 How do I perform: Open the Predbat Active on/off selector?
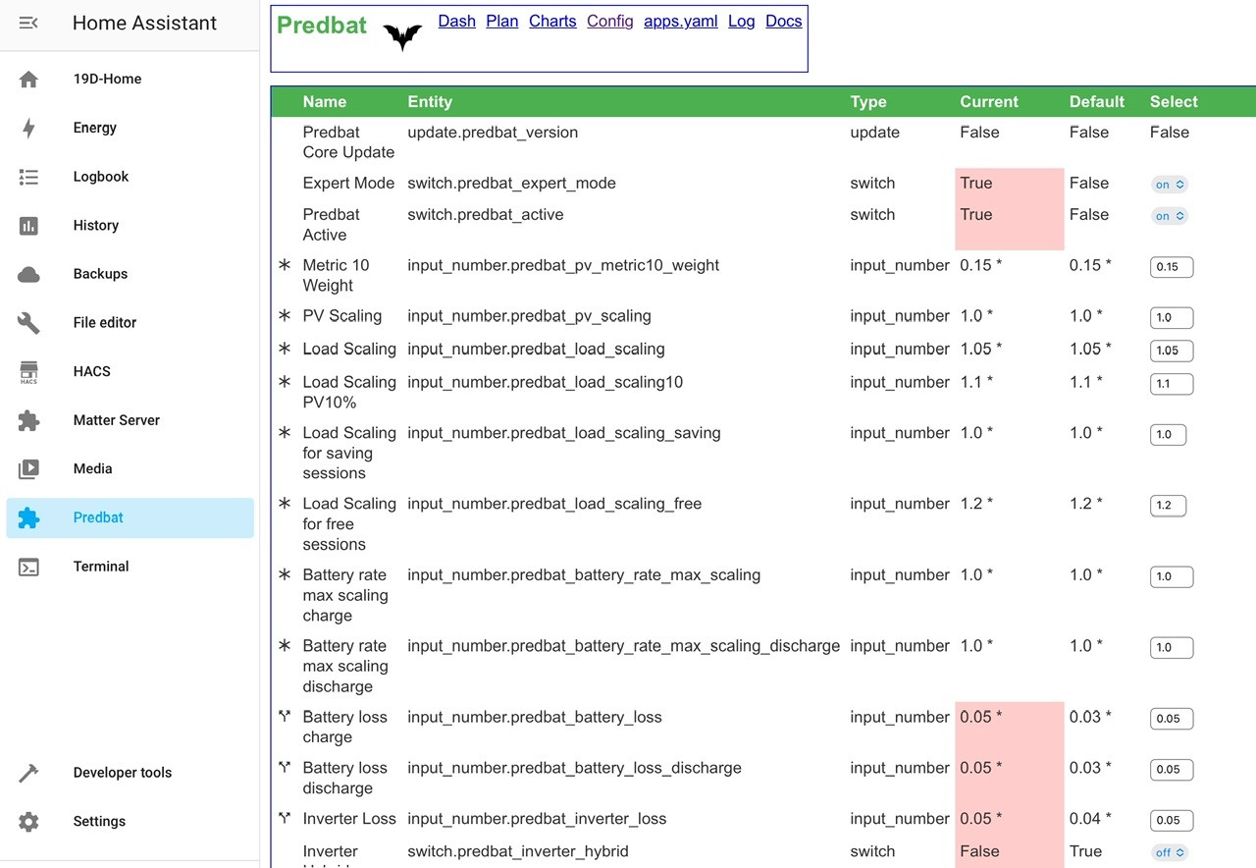[1170, 216]
